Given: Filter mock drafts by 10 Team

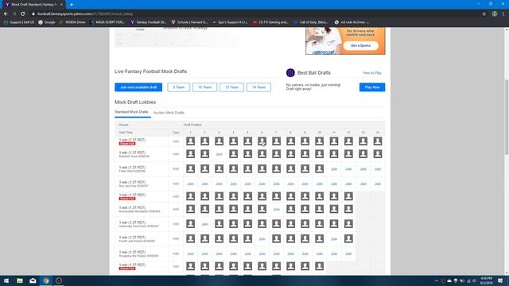Looking at the screenshot, I should coord(205,87).
